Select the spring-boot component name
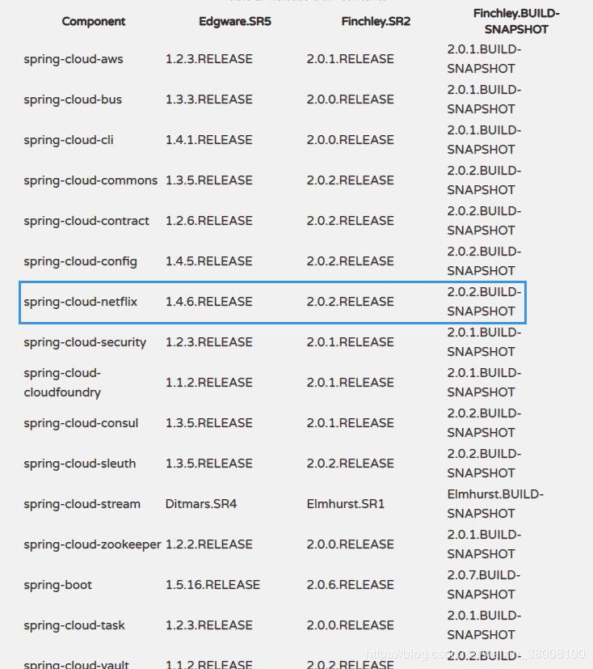593x669 pixels. click(57, 585)
